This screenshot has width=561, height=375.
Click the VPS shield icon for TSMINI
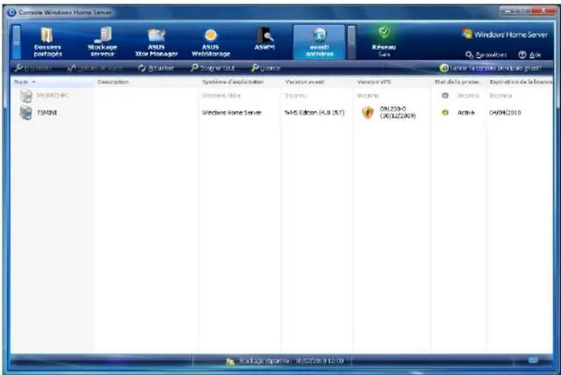coord(367,113)
